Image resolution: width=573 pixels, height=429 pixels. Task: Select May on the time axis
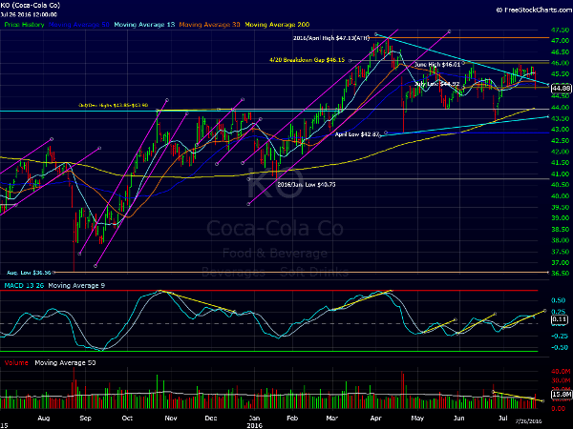tap(417, 419)
